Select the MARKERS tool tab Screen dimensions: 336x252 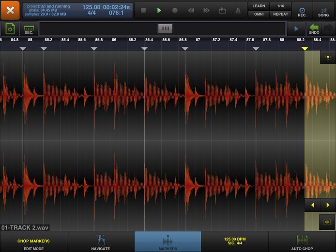tap(168, 242)
